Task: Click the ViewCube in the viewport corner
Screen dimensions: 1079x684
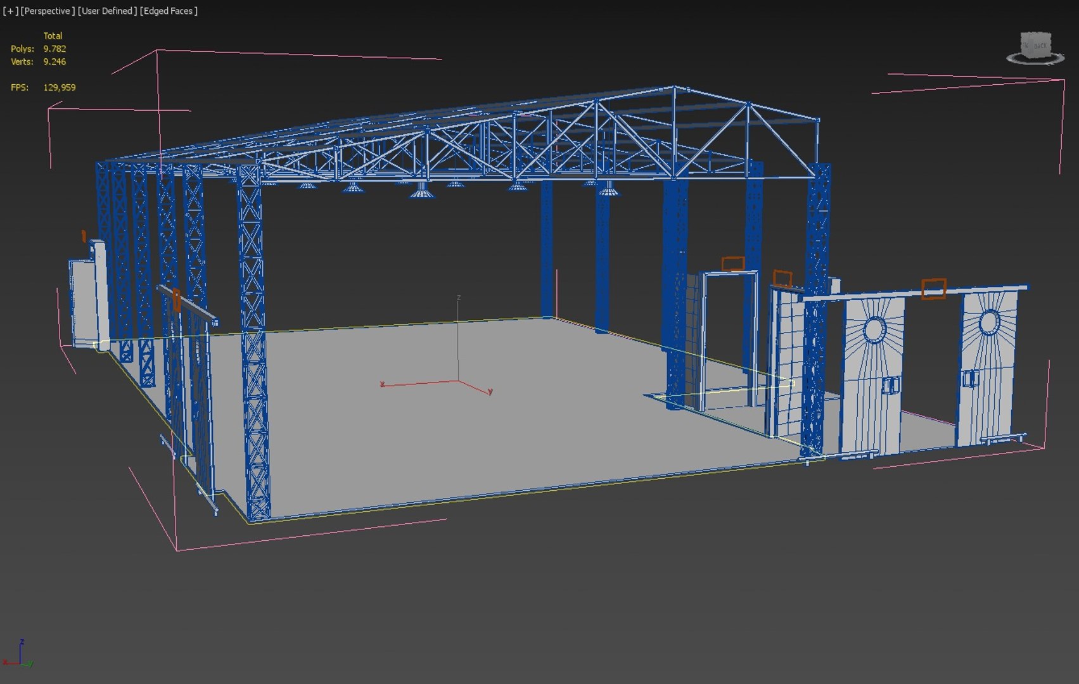Action: [x=1037, y=46]
